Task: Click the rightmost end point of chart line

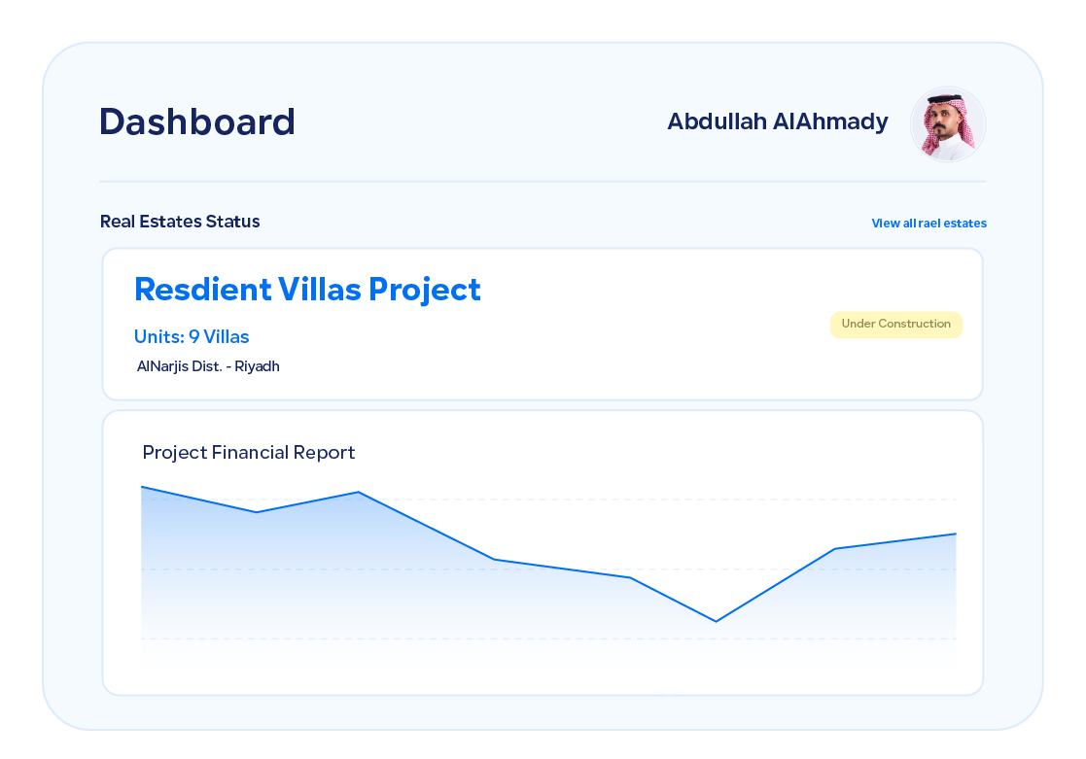Action: click(x=955, y=534)
